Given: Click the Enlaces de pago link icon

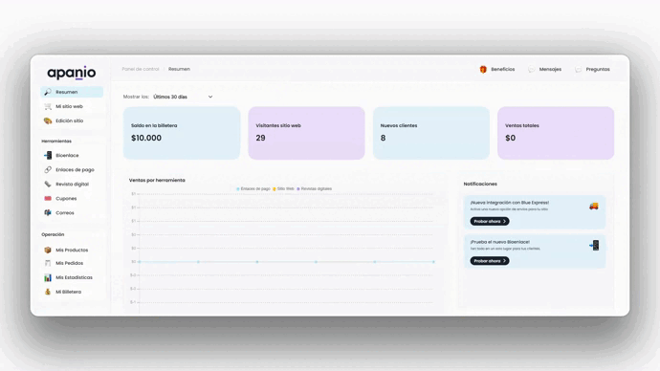Looking at the screenshot, I should [x=48, y=169].
